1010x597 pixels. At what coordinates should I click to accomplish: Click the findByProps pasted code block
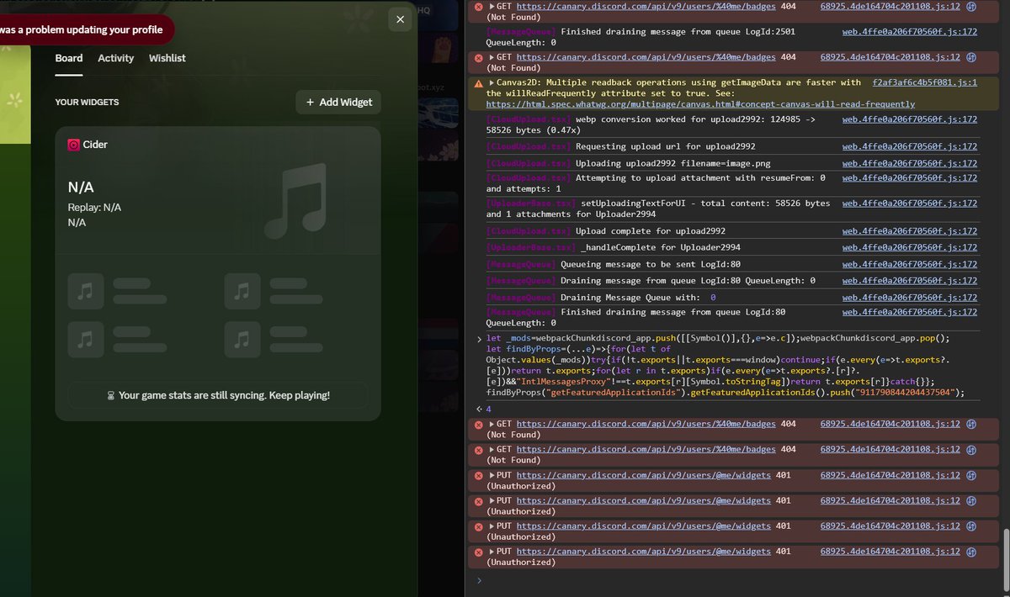coord(726,365)
